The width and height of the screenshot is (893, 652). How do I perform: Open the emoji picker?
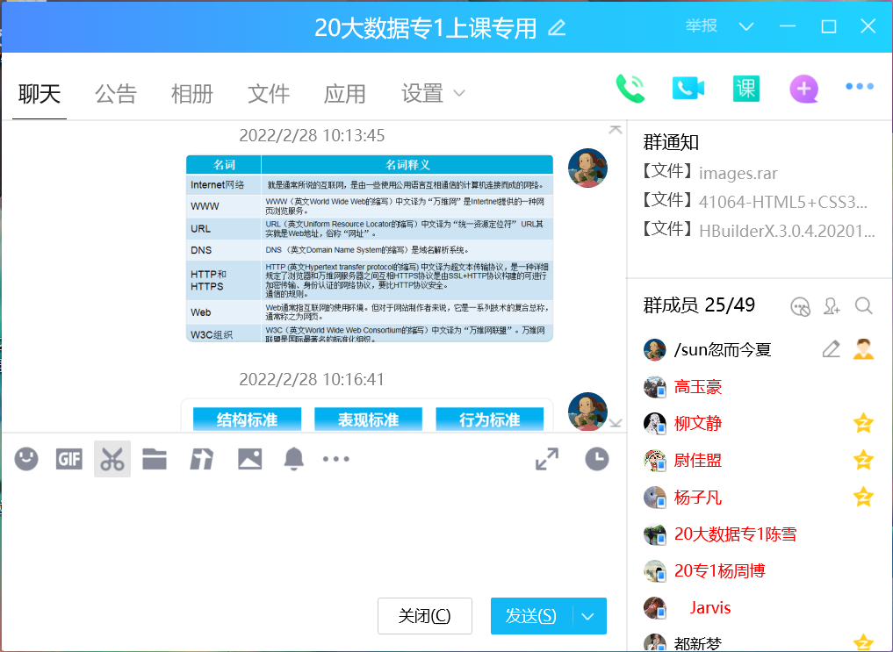(26, 459)
